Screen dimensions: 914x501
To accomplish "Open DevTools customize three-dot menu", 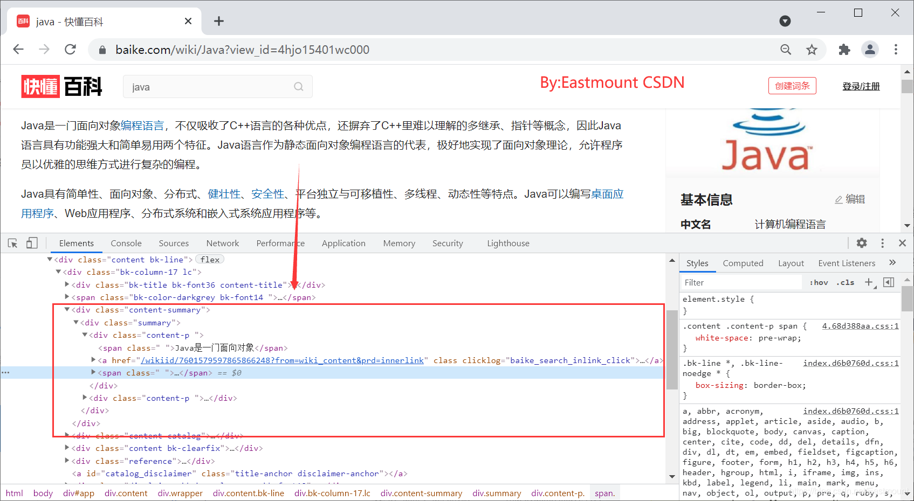I will click(882, 243).
